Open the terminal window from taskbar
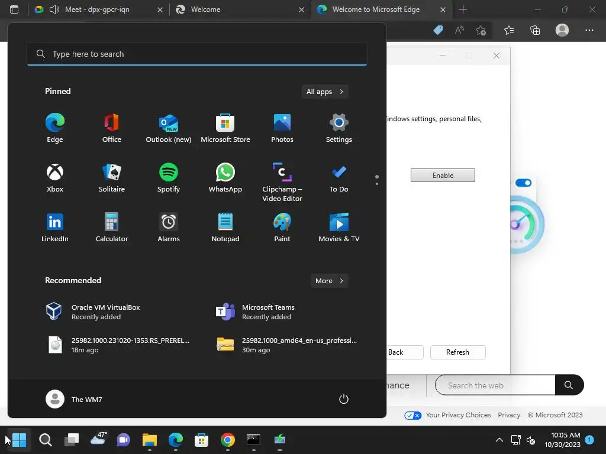This screenshot has height=454, width=606. coord(253,440)
